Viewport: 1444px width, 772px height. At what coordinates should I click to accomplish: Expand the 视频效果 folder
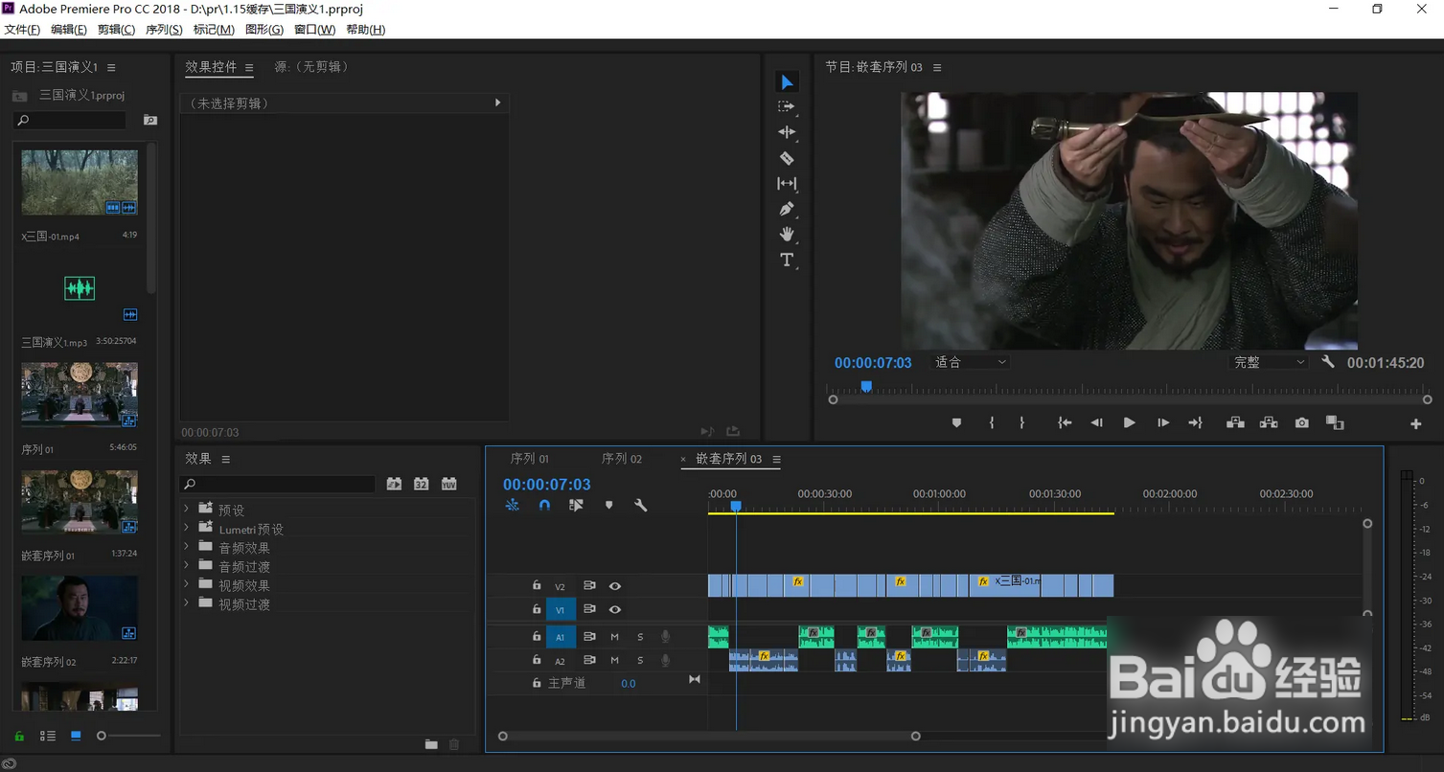point(187,584)
